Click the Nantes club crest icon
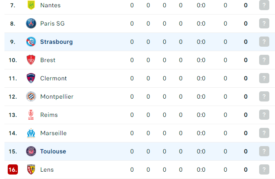Screen dimensions: 275x179 click(x=31, y=5)
